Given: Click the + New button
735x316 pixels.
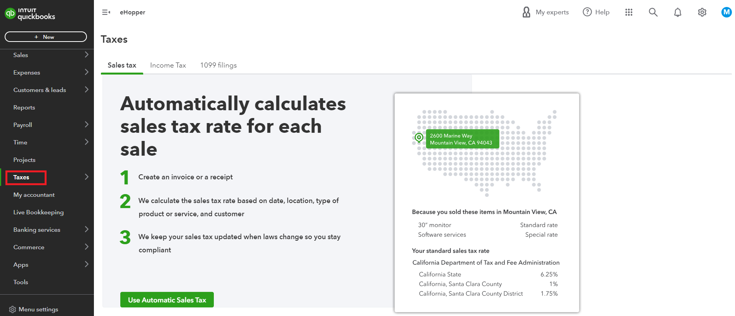Looking at the screenshot, I should [46, 37].
